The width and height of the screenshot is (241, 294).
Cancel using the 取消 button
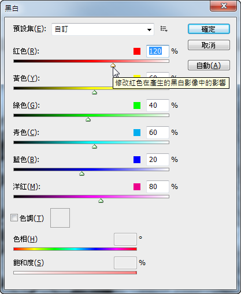209,45
